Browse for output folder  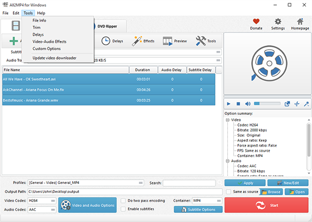pyautogui.click(x=271, y=192)
